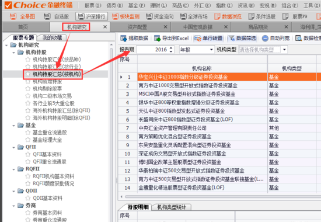
Task: Click the 机构类型 selection input field
Action: pos(260,50)
